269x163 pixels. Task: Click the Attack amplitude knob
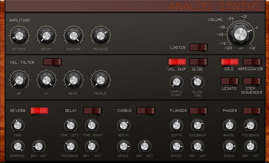pyautogui.click(x=19, y=36)
